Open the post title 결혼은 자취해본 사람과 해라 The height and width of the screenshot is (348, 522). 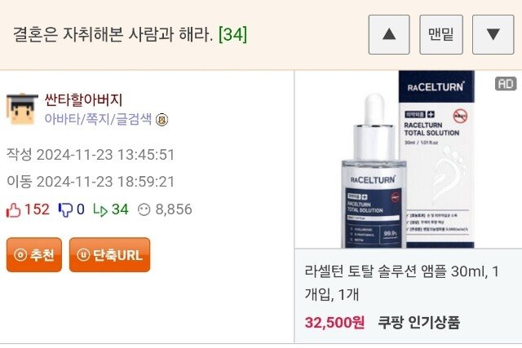point(113,34)
